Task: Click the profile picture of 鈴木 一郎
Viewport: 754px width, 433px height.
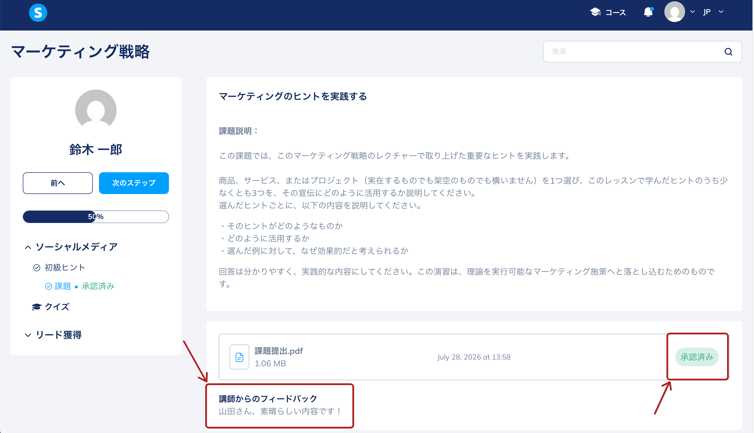Action: tap(96, 110)
